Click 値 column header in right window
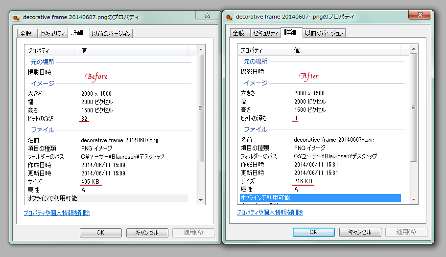446x257 pixels. click(x=346, y=50)
